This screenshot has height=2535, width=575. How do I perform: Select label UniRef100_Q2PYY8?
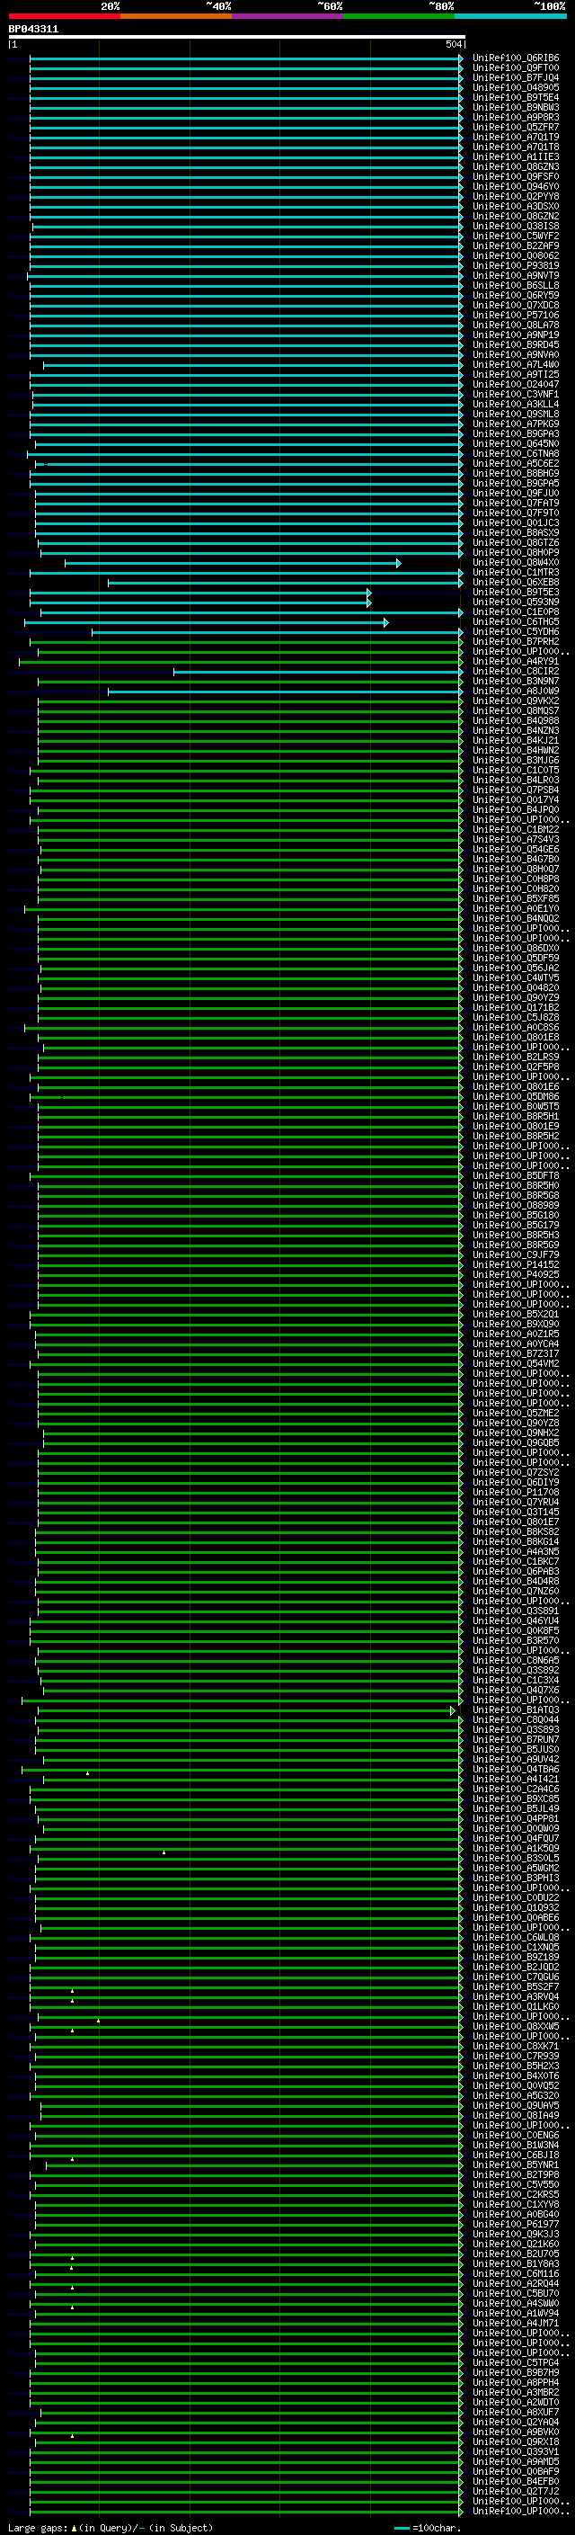(516, 196)
